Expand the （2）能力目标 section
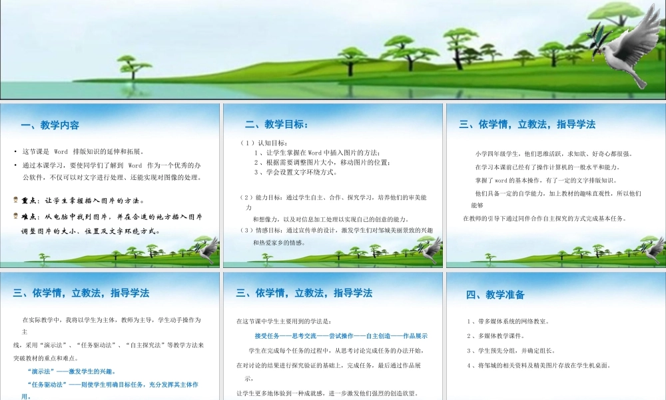 pos(260,197)
